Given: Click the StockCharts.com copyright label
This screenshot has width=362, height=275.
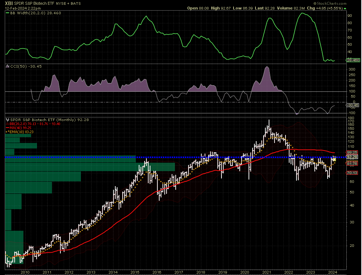Looking at the screenshot, I should [330, 3].
